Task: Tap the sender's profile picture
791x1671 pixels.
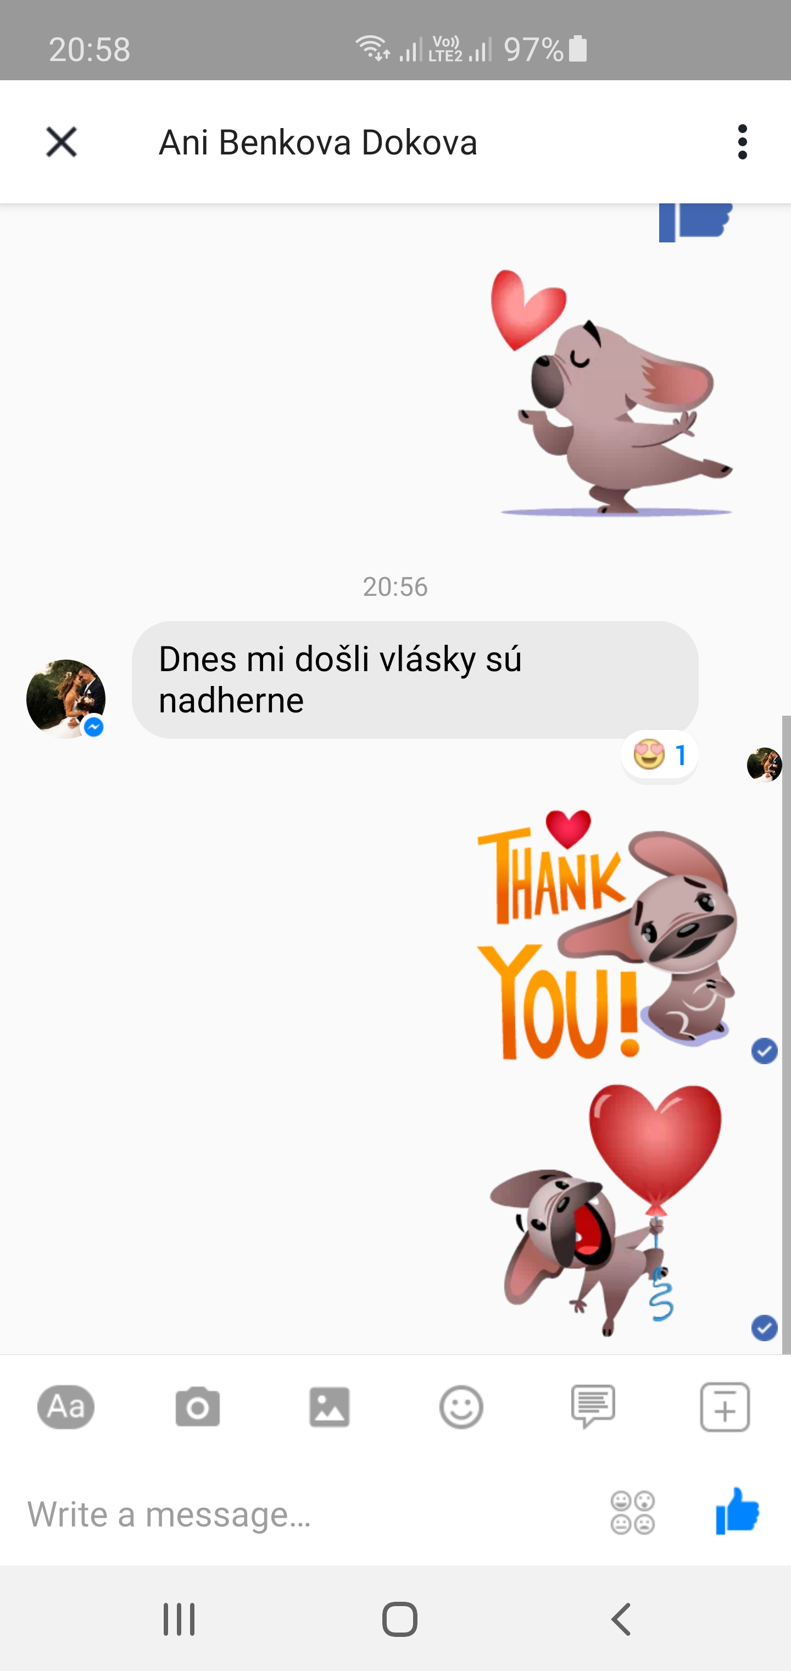Action: [66, 699]
